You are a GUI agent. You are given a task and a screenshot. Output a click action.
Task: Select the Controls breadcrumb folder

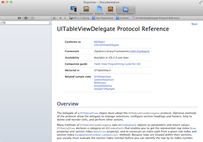(x=122, y=18)
